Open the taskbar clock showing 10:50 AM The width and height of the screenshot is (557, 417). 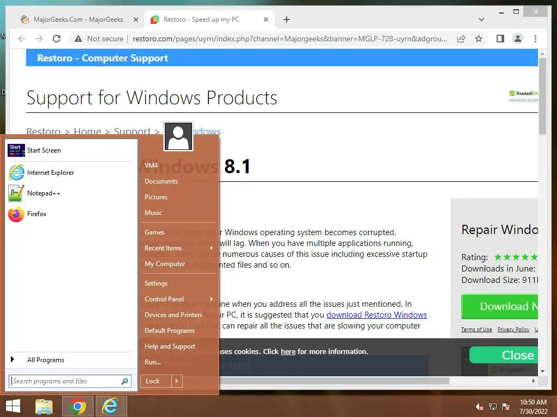(534, 407)
